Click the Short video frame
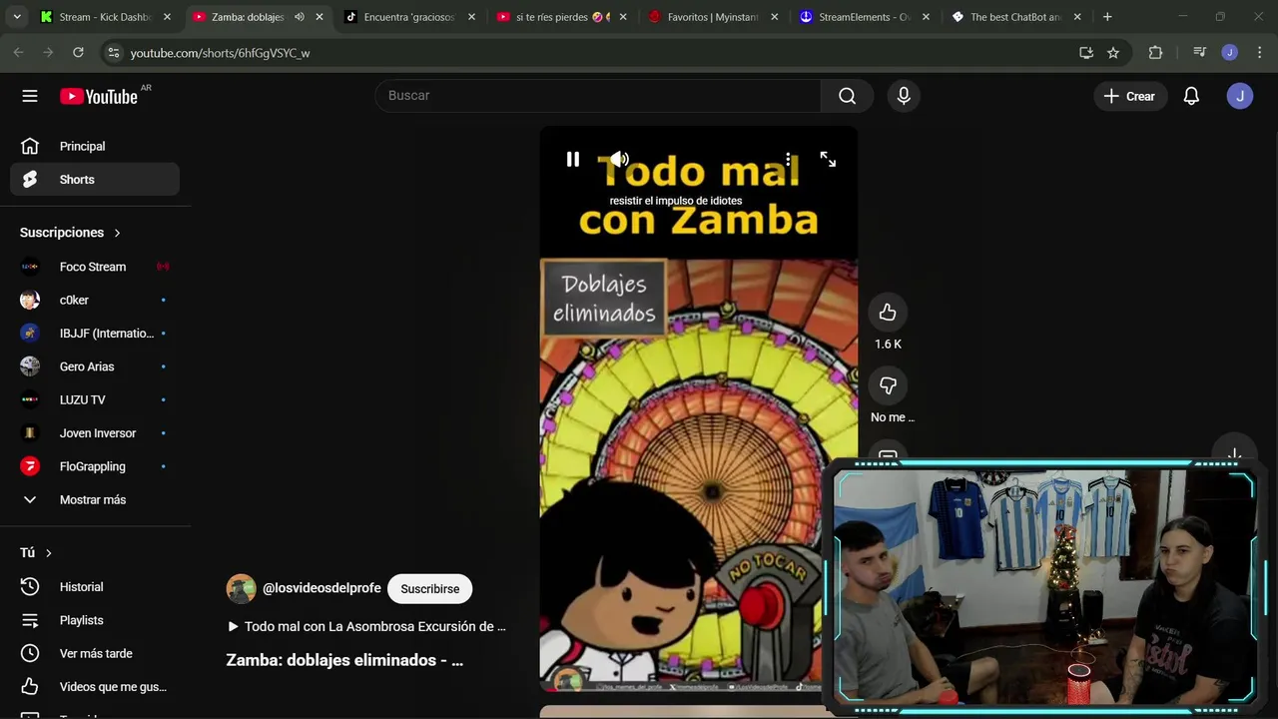 (x=699, y=409)
